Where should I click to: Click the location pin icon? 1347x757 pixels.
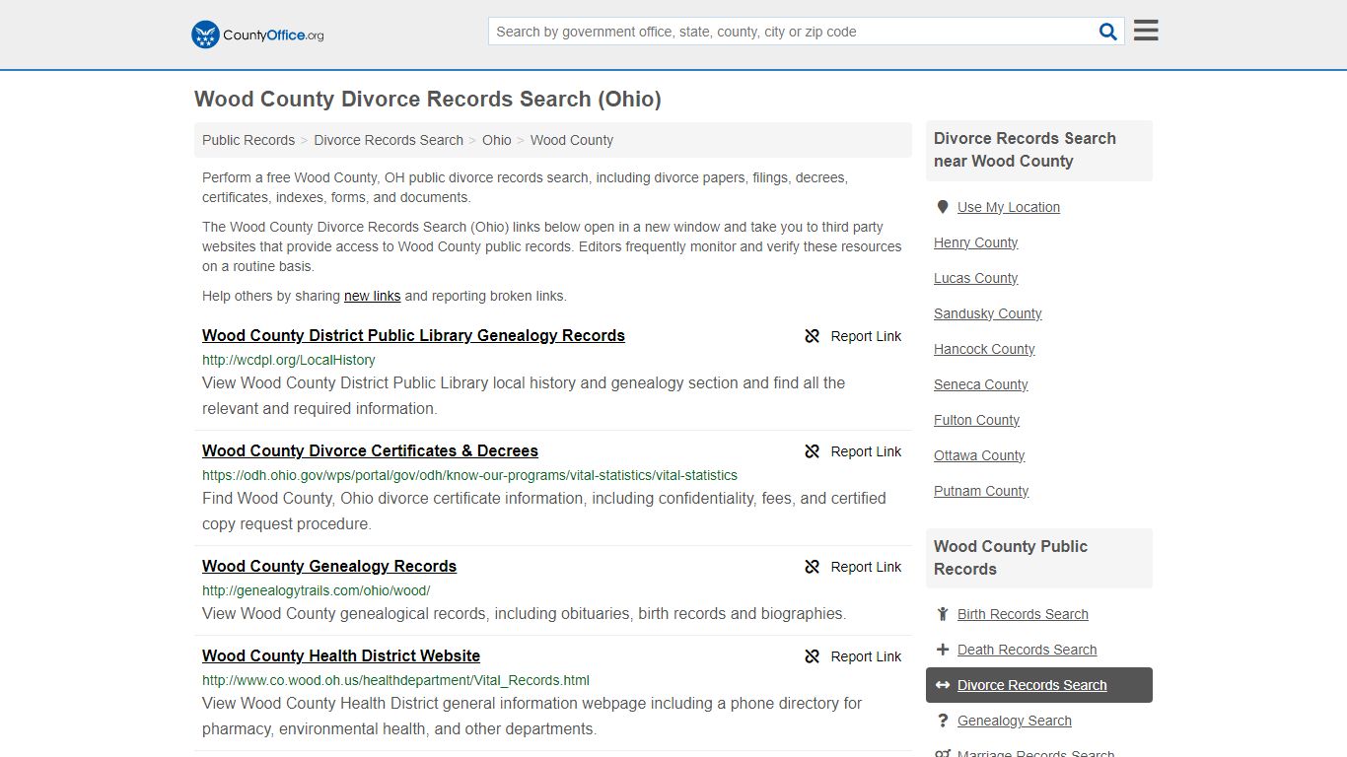coord(943,207)
